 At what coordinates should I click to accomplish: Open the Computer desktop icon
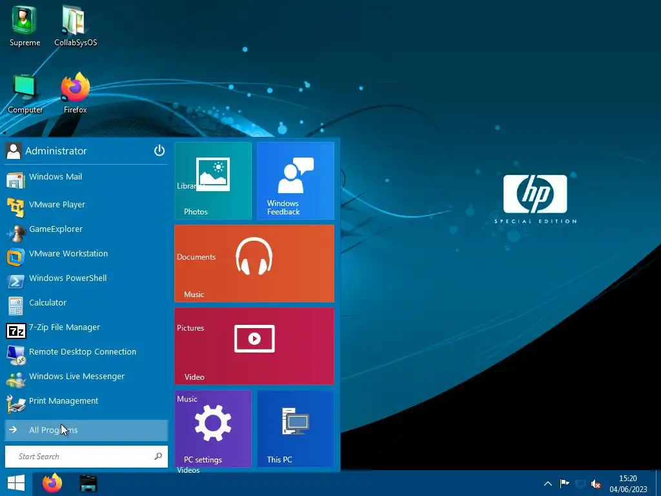(x=25, y=94)
